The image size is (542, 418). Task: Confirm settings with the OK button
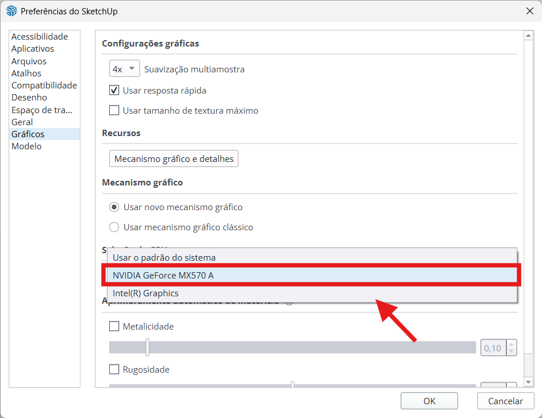pos(429,401)
